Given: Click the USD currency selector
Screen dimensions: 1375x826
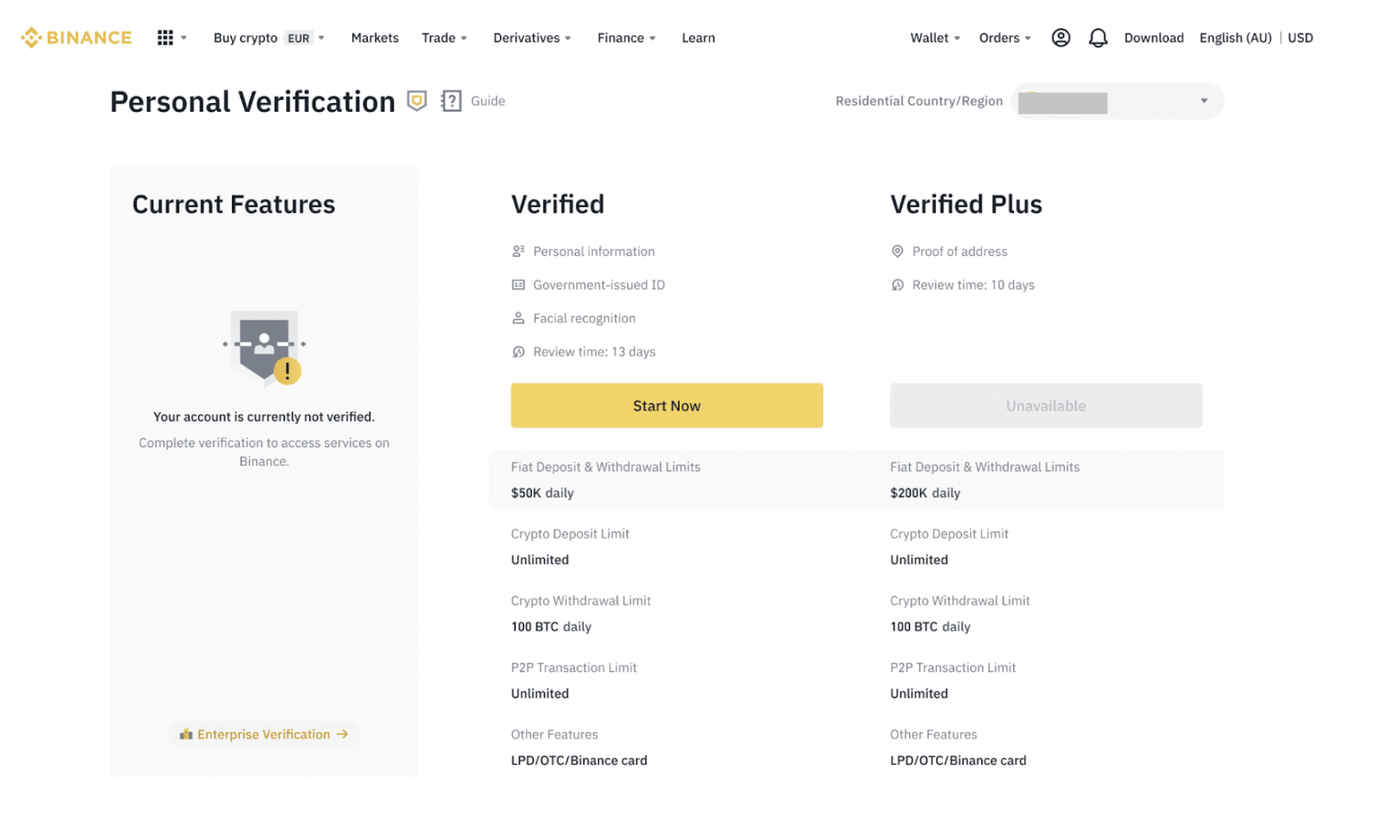Looking at the screenshot, I should (1300, 37).
